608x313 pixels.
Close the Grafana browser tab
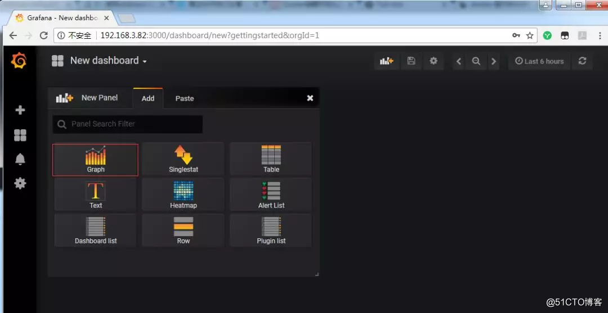click(106, 18)
